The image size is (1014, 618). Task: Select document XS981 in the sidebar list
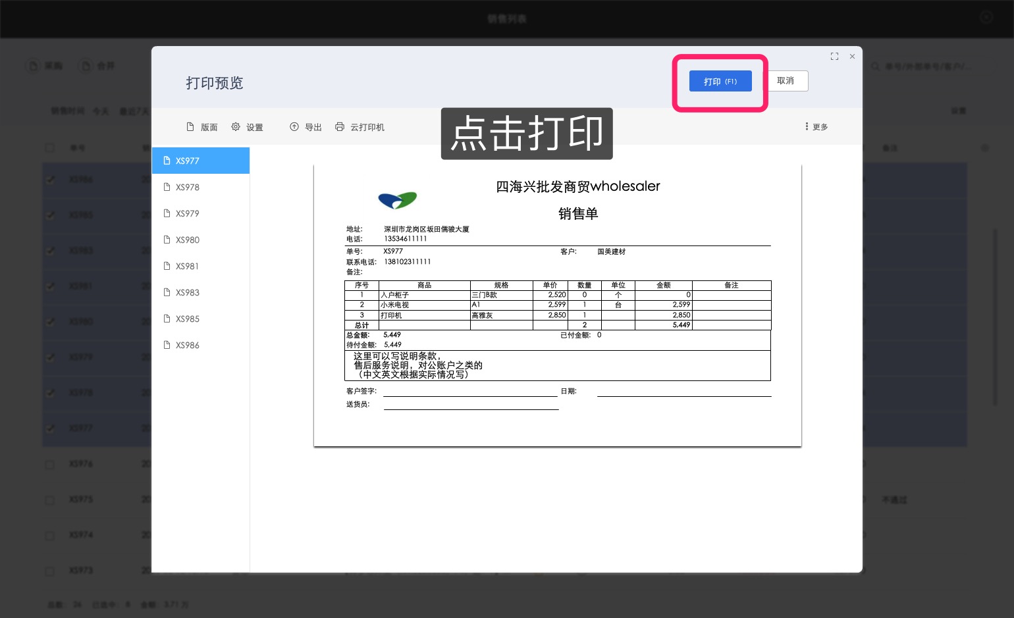point(201,266)
